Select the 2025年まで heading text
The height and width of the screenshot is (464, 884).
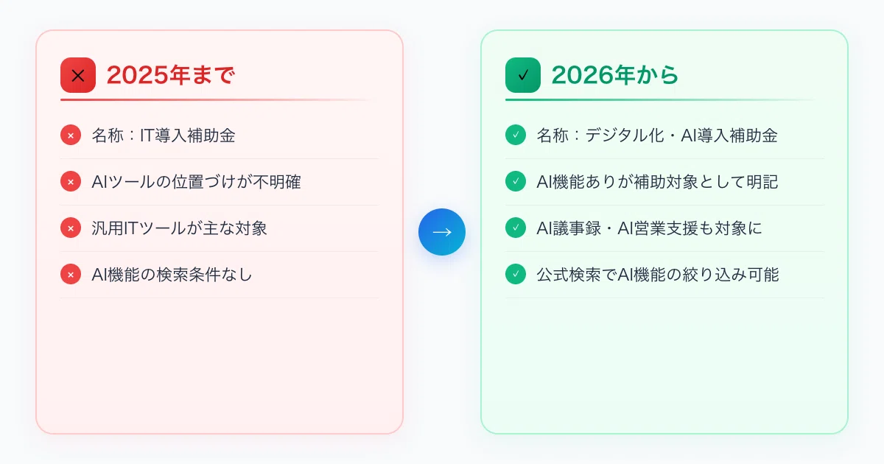pyautogui.click(x=171, y=75)
